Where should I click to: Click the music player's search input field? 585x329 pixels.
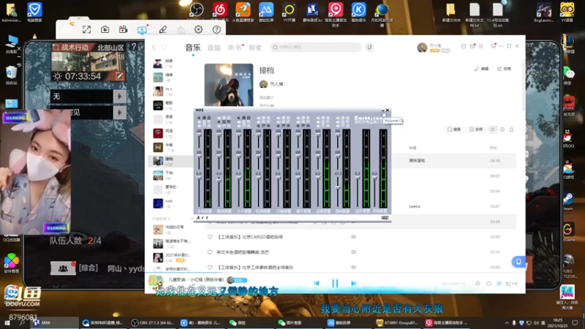(x=316, y=48)
